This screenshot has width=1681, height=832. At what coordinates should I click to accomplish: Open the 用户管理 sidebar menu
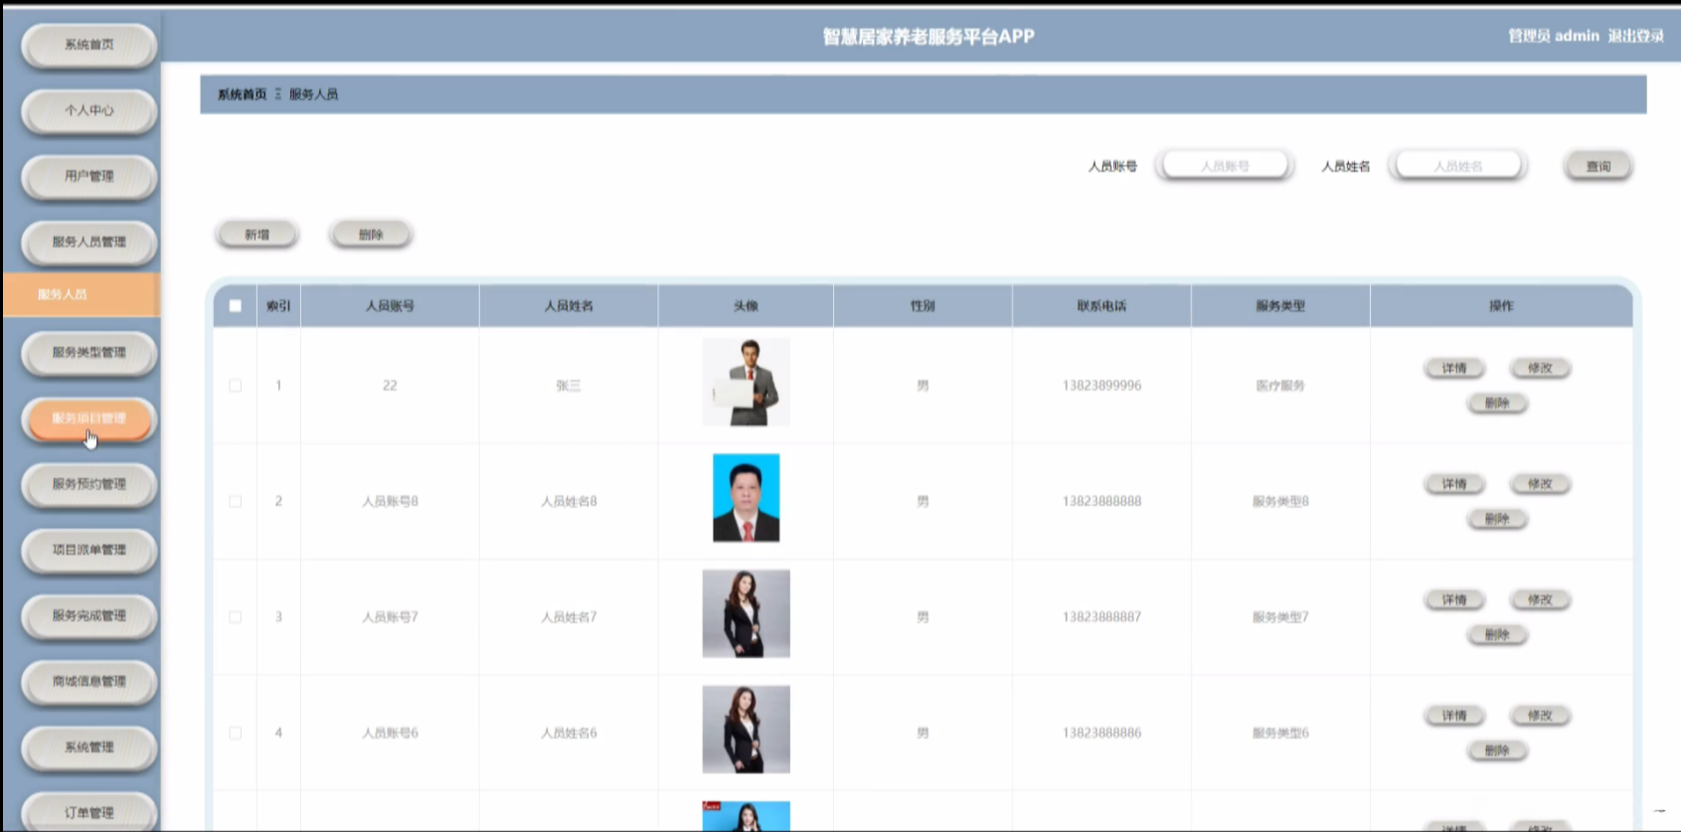tap(89, 176)
